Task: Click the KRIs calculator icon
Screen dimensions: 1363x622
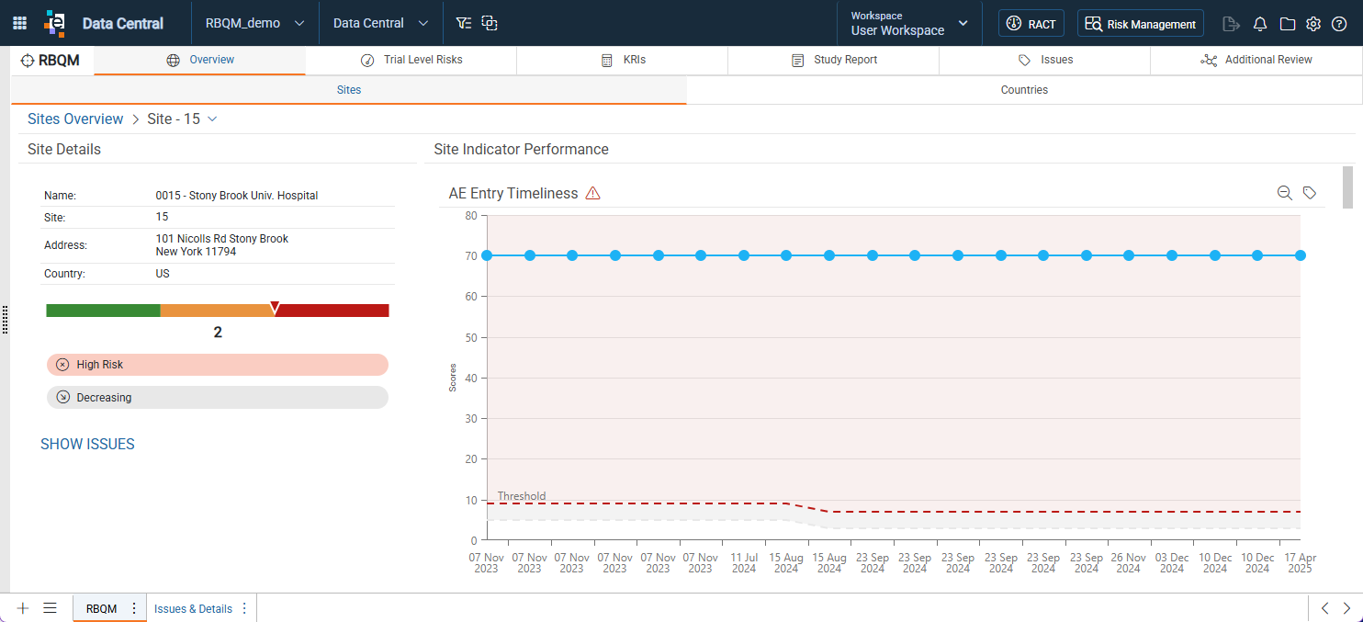Action: pyautogui.click(x=606, y=60)
